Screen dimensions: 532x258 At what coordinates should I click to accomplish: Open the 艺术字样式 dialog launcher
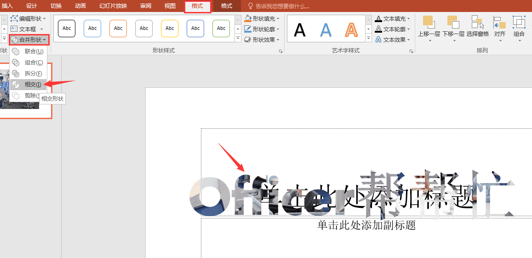coord(411,51)
